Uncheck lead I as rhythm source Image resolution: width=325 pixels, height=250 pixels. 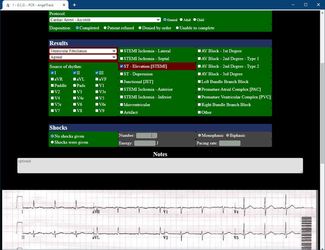52,73
